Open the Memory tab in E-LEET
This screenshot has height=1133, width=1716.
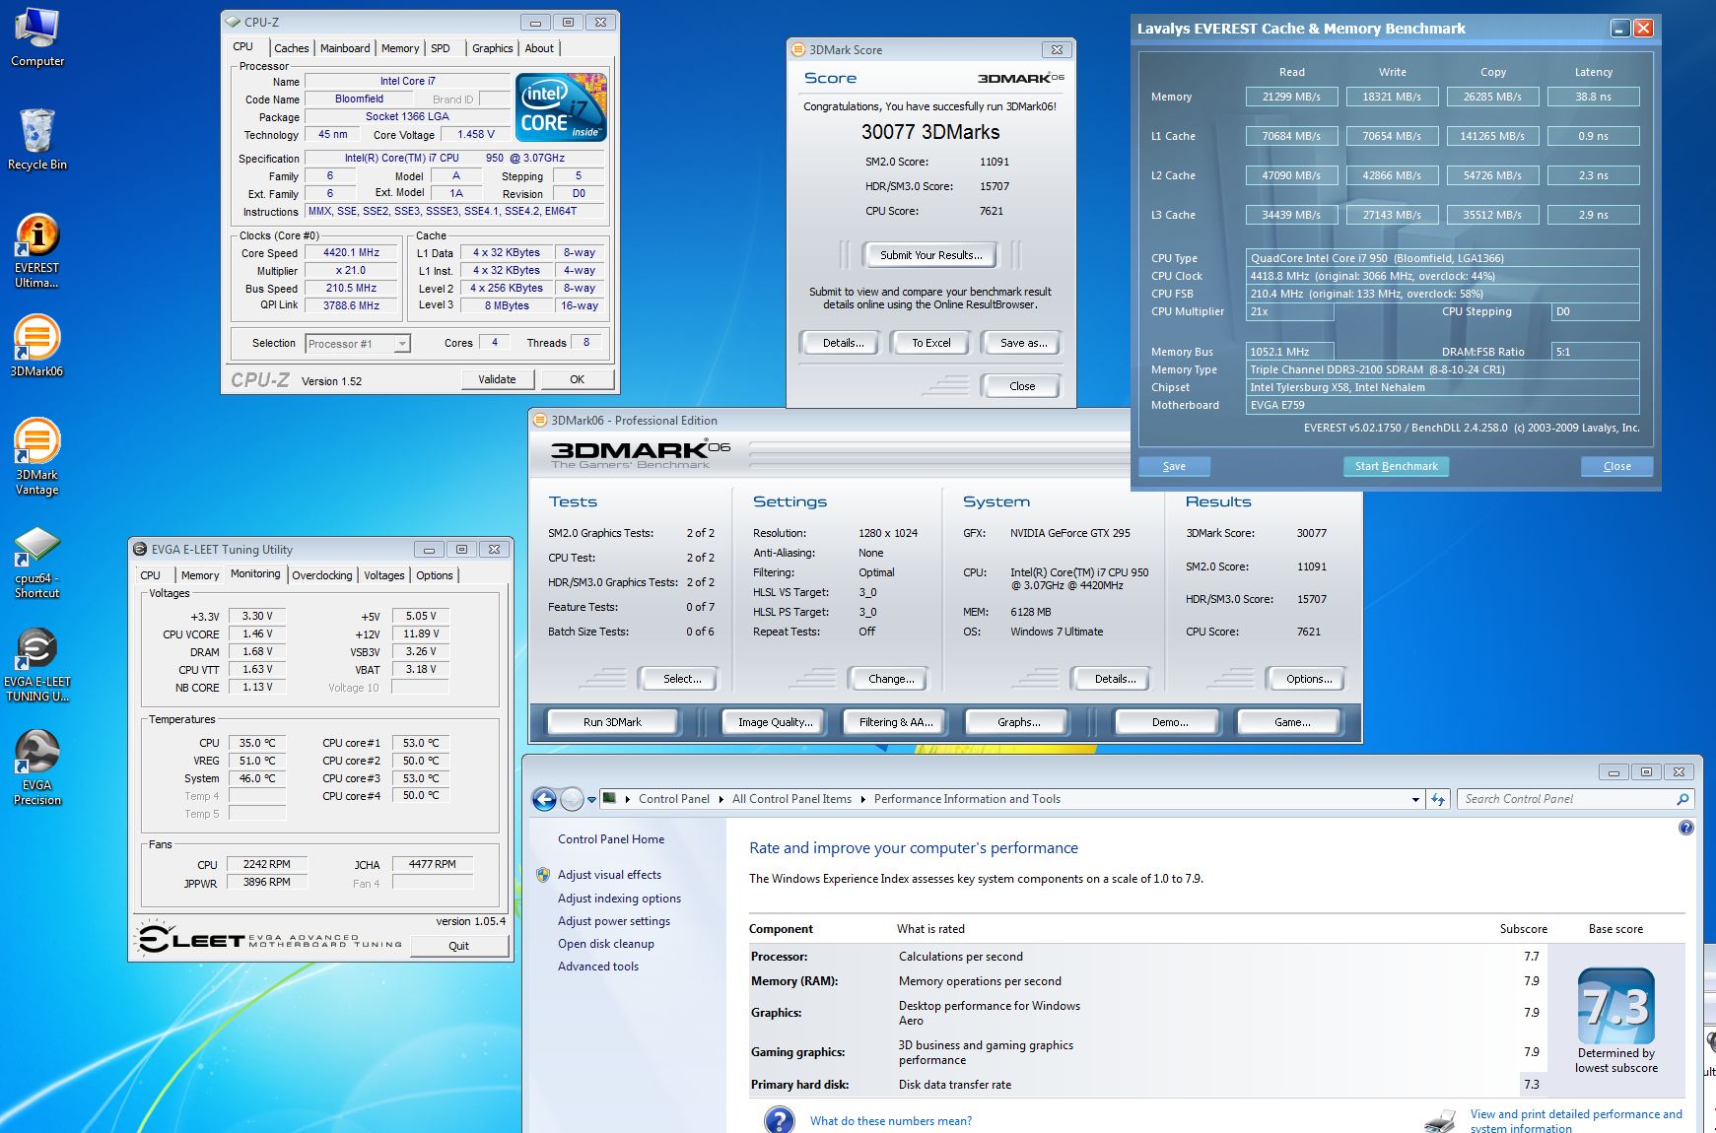click(x=200, y=575)
